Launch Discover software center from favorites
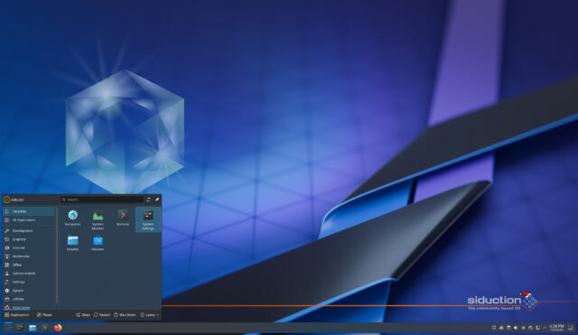Screen dimensions: 578x335 (98, 243)
